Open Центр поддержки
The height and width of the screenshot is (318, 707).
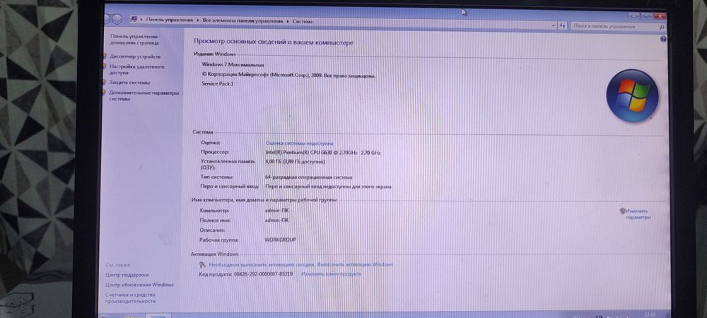[127, 275]
